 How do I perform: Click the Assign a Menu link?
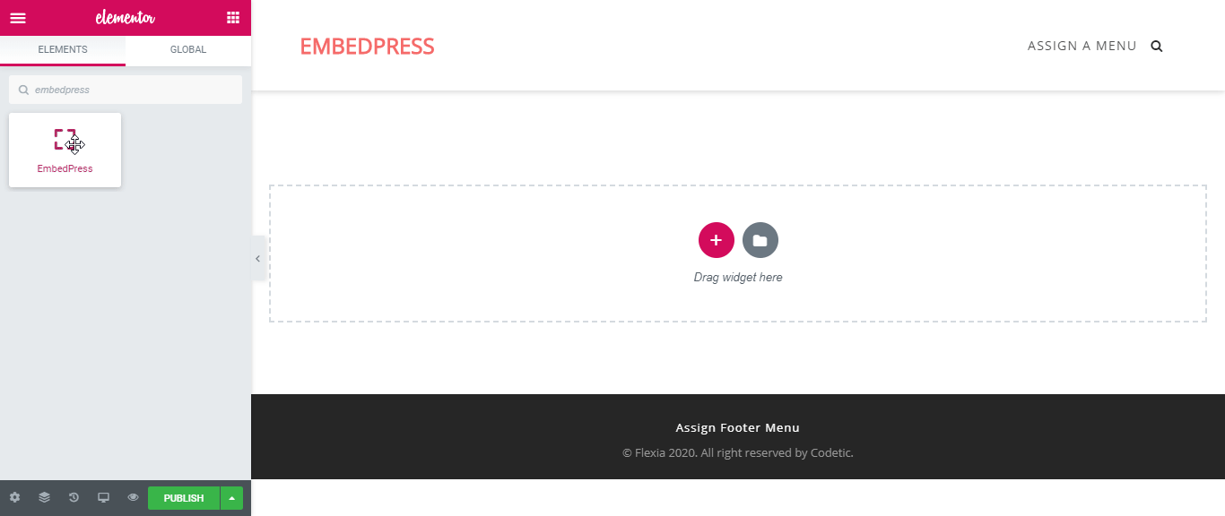coord(1082,46)
